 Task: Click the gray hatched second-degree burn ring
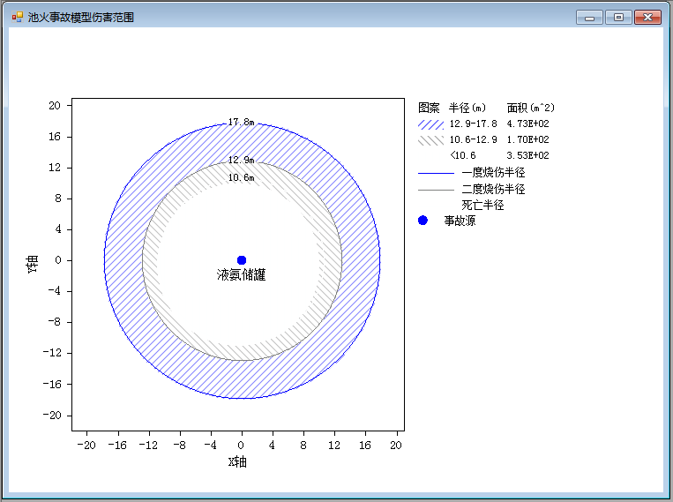coord(151,260)
